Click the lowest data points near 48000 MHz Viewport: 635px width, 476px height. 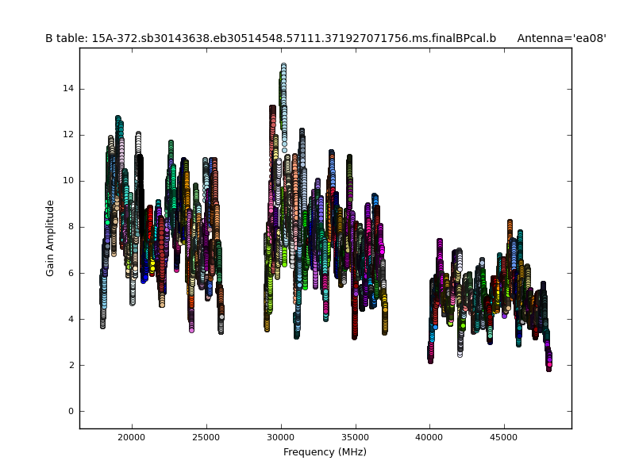pos(548,366)
